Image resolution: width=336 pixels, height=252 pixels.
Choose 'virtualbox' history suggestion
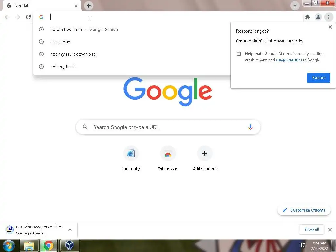132,42
